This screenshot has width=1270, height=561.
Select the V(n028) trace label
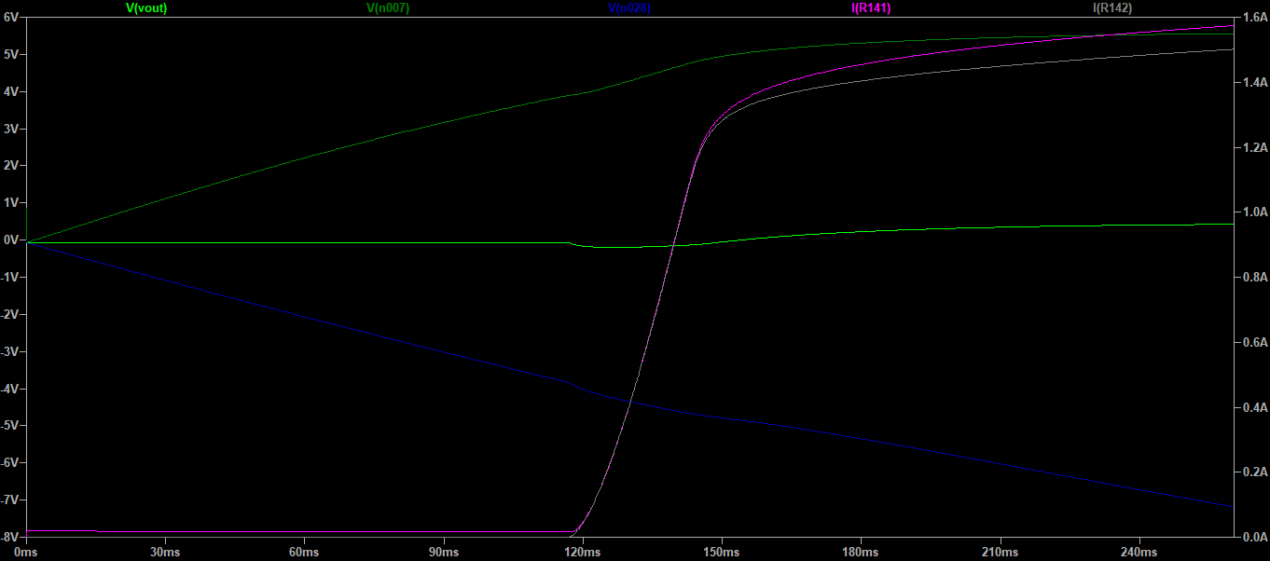[x=629, y=7]
